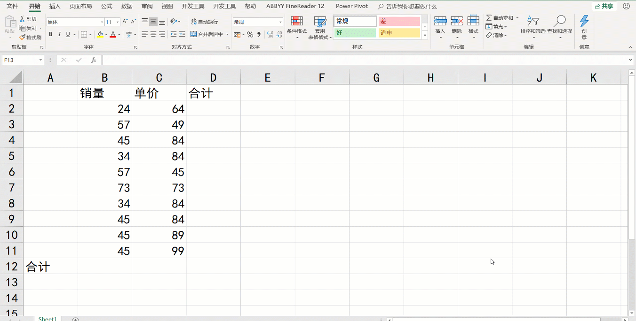Image resolution: width=636 pixels, height=321 pixels.
Task: Click the Insert Function fx icon
Action: tap(94, 60)
